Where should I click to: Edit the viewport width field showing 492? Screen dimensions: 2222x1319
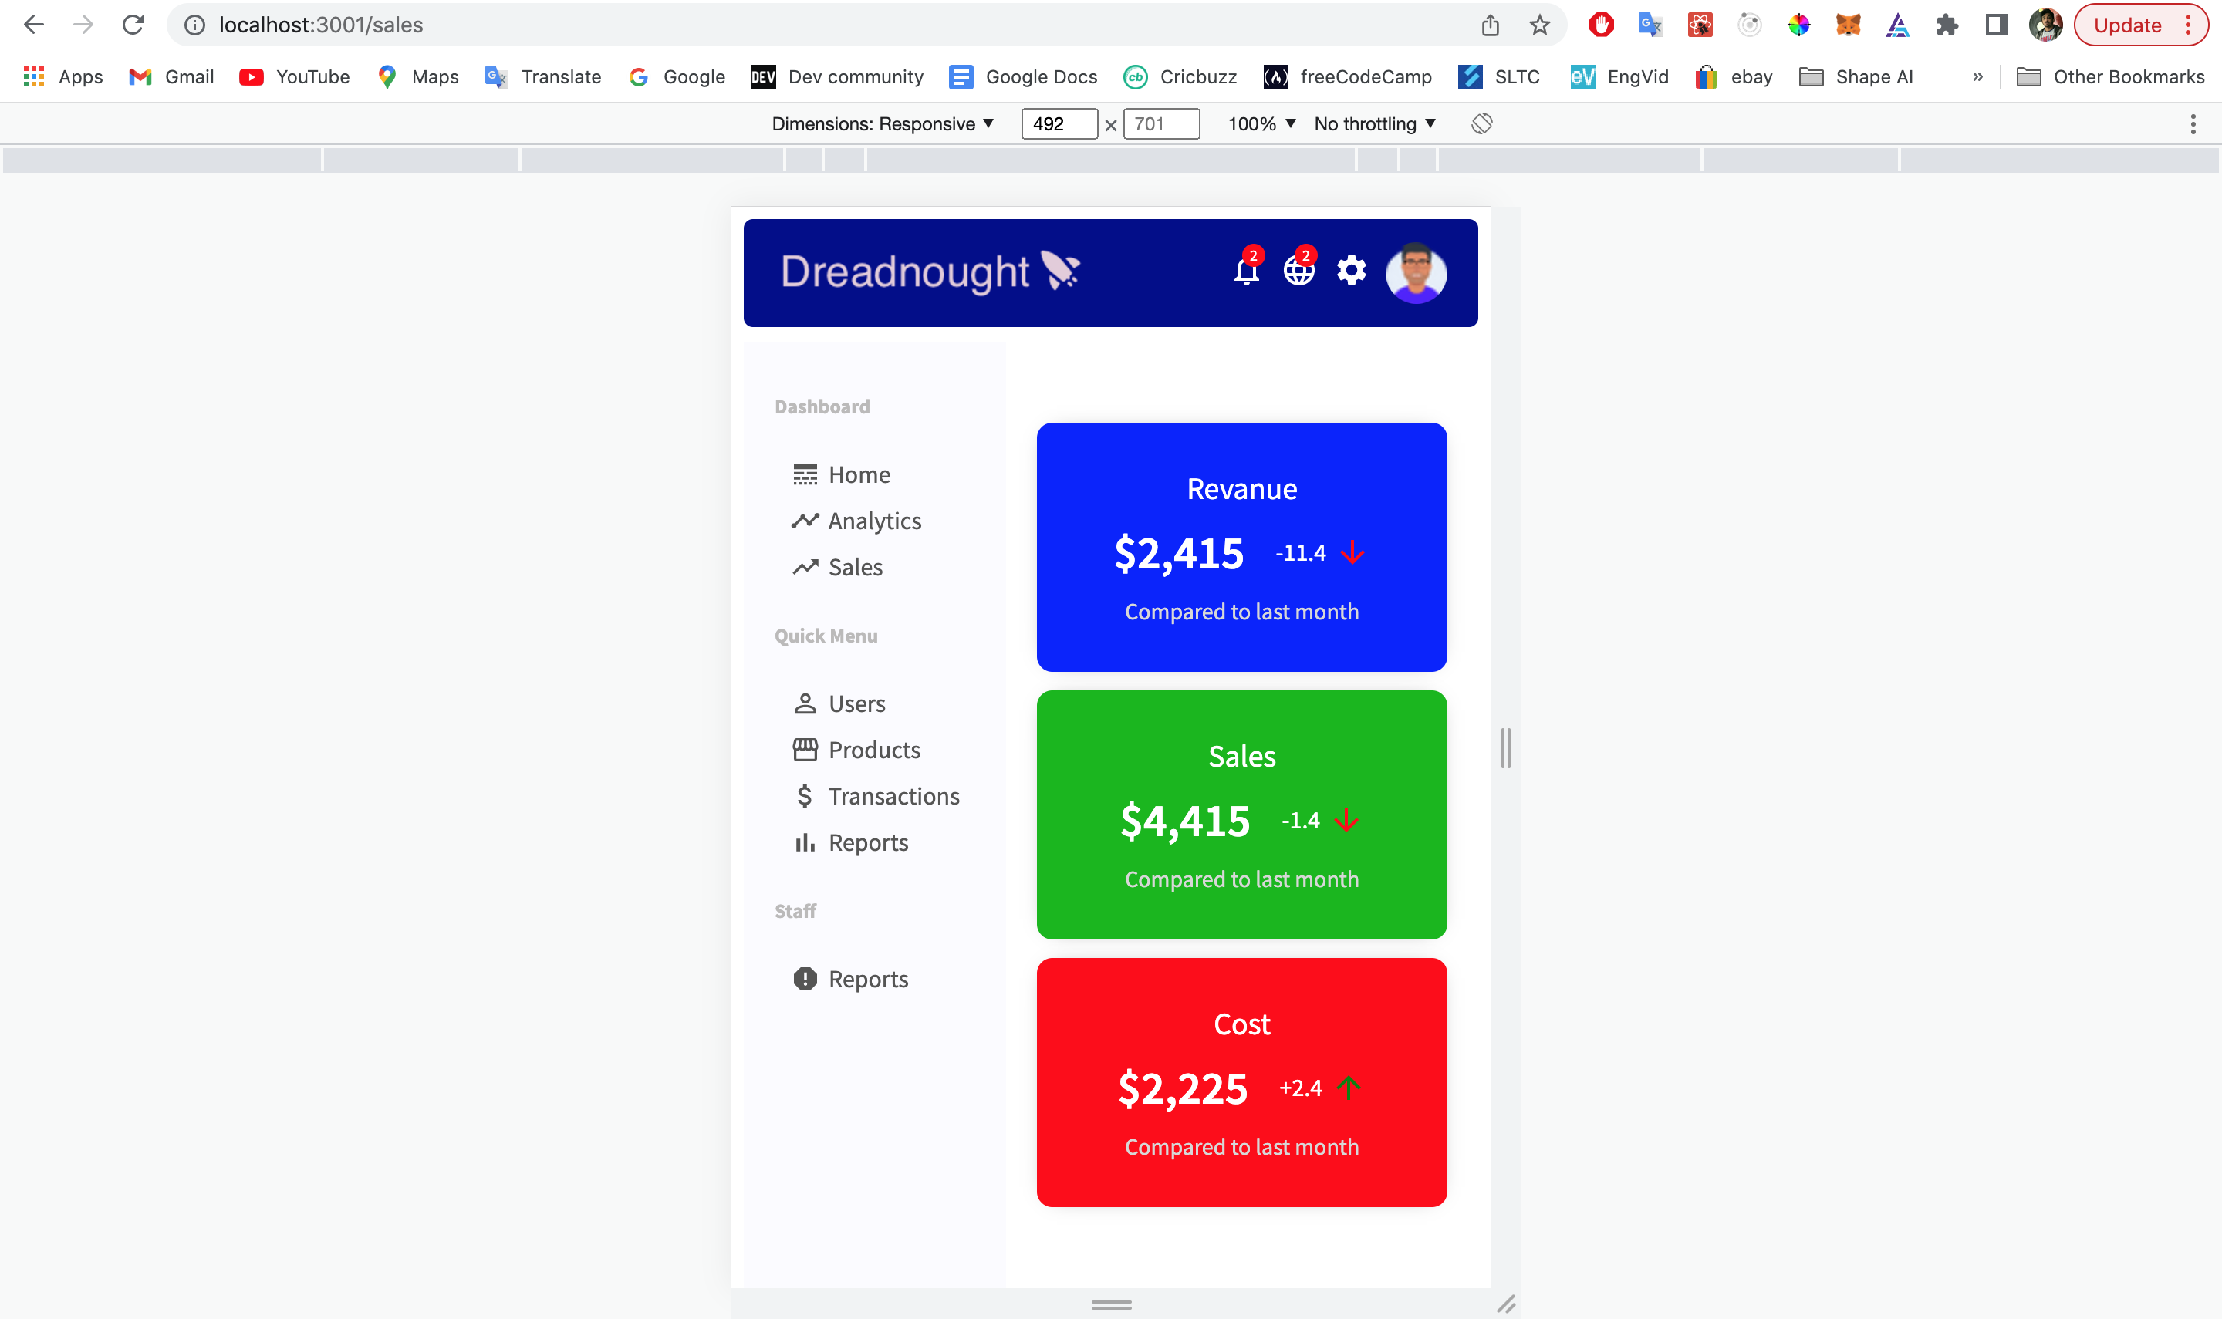point(1059,123)
